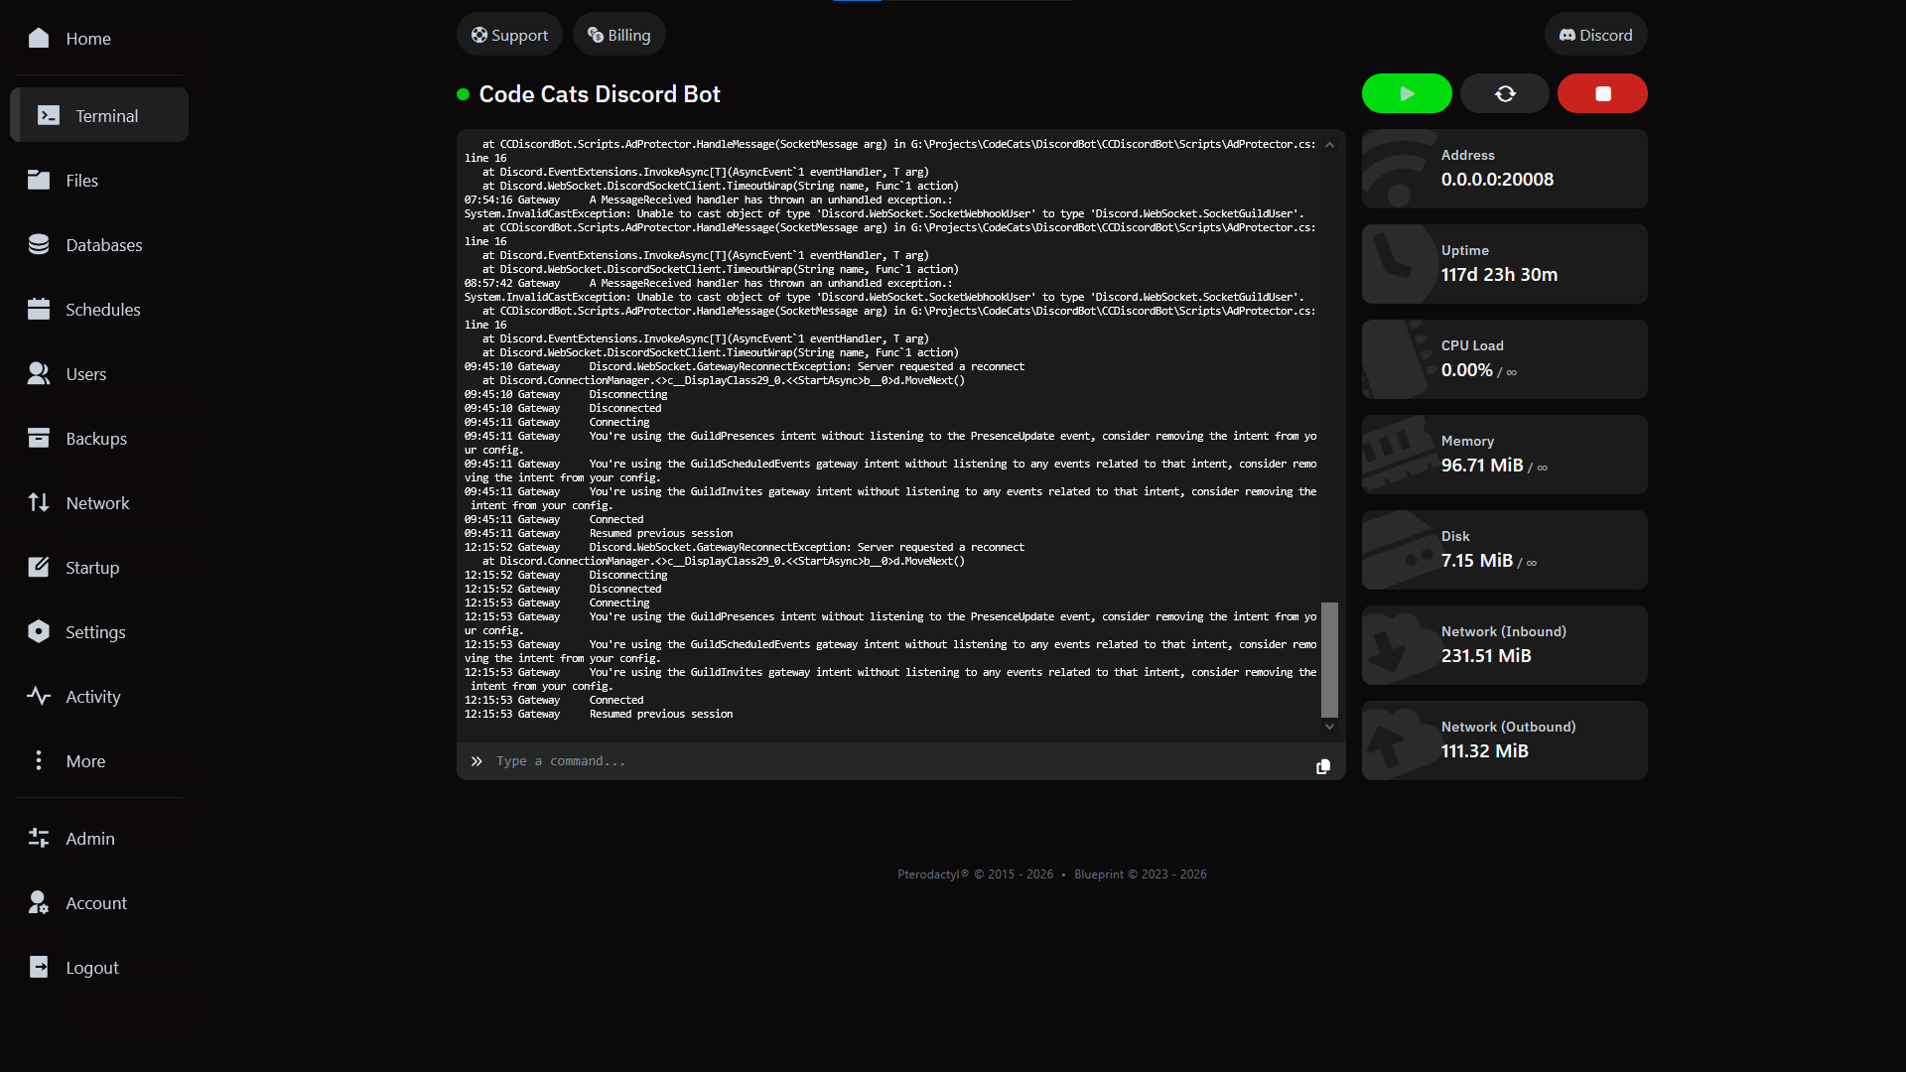Click the Databases stack icon
The image size is (1906, 1072).
coord(39,244)
